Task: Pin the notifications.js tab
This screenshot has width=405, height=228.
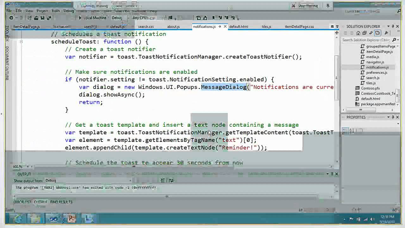Action: click(220, 27)
